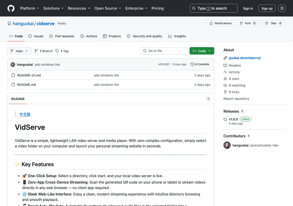Open the Projects tab

[112, 36]
